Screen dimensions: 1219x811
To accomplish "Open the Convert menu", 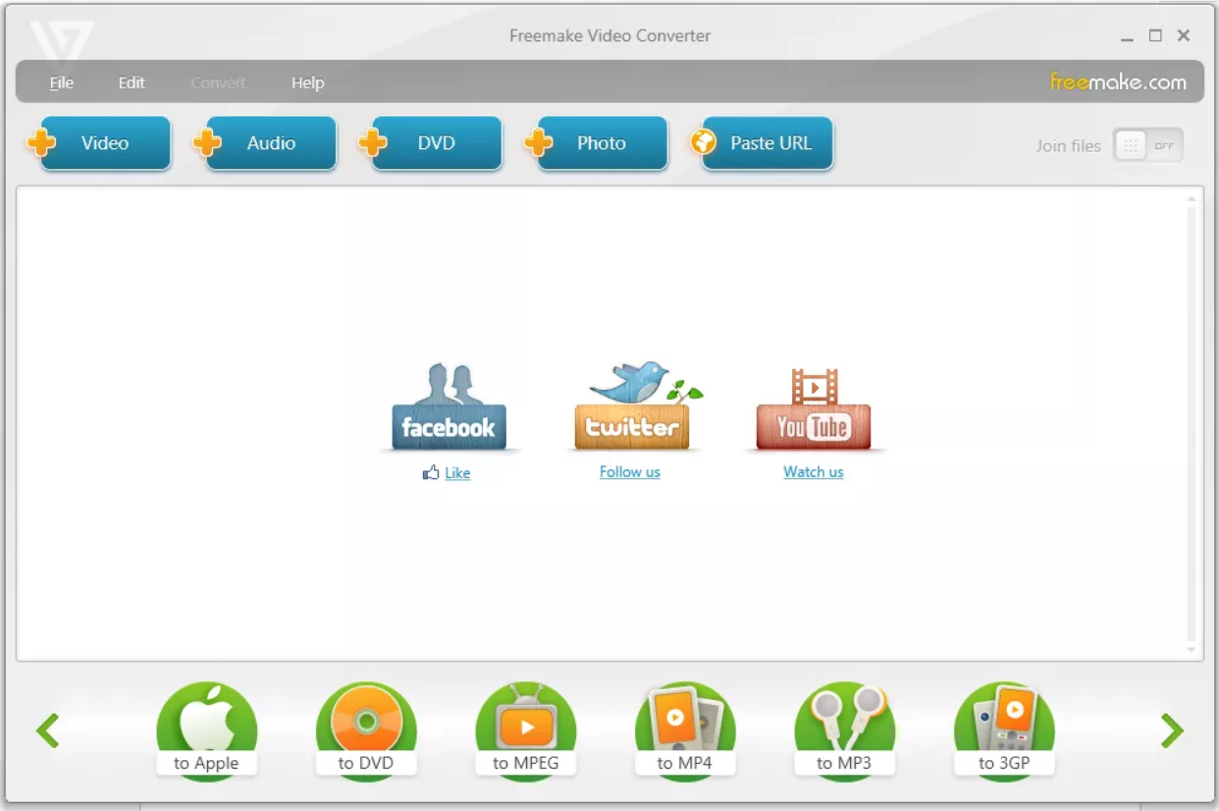I will [218, 82].
